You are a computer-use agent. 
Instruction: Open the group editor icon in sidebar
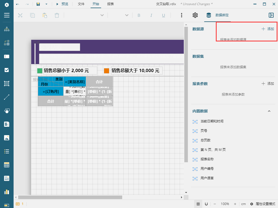point(7,43)
